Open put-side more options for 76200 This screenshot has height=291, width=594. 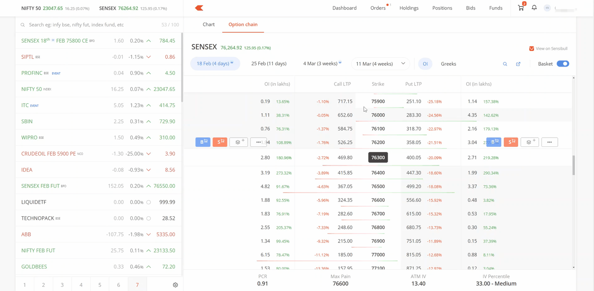coord(550,142)
